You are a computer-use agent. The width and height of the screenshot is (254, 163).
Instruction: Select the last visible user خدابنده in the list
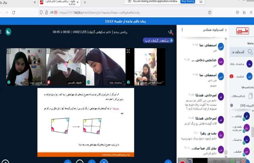point(240,151)
